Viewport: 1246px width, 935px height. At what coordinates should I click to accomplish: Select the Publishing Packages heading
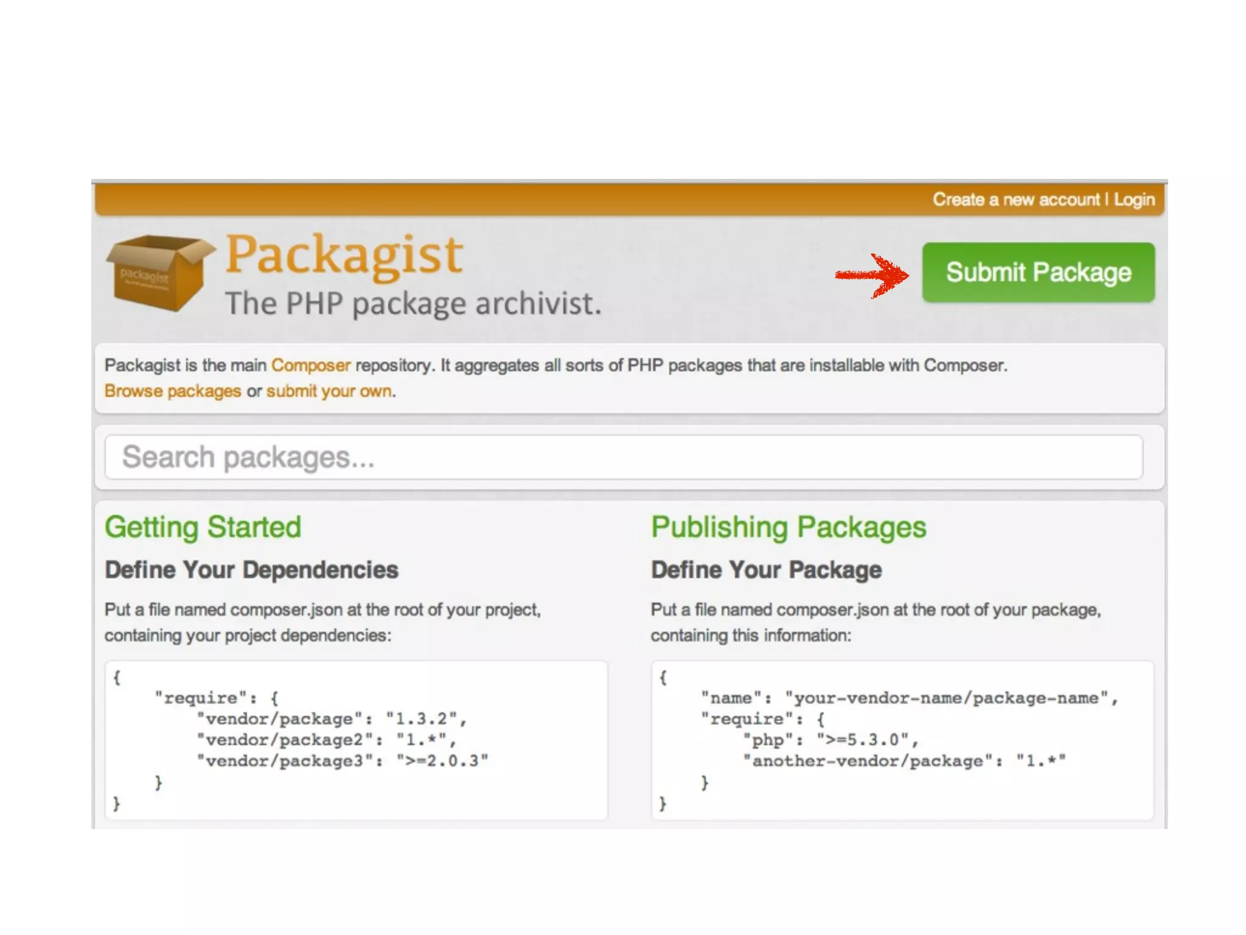[x=788, y=527]
